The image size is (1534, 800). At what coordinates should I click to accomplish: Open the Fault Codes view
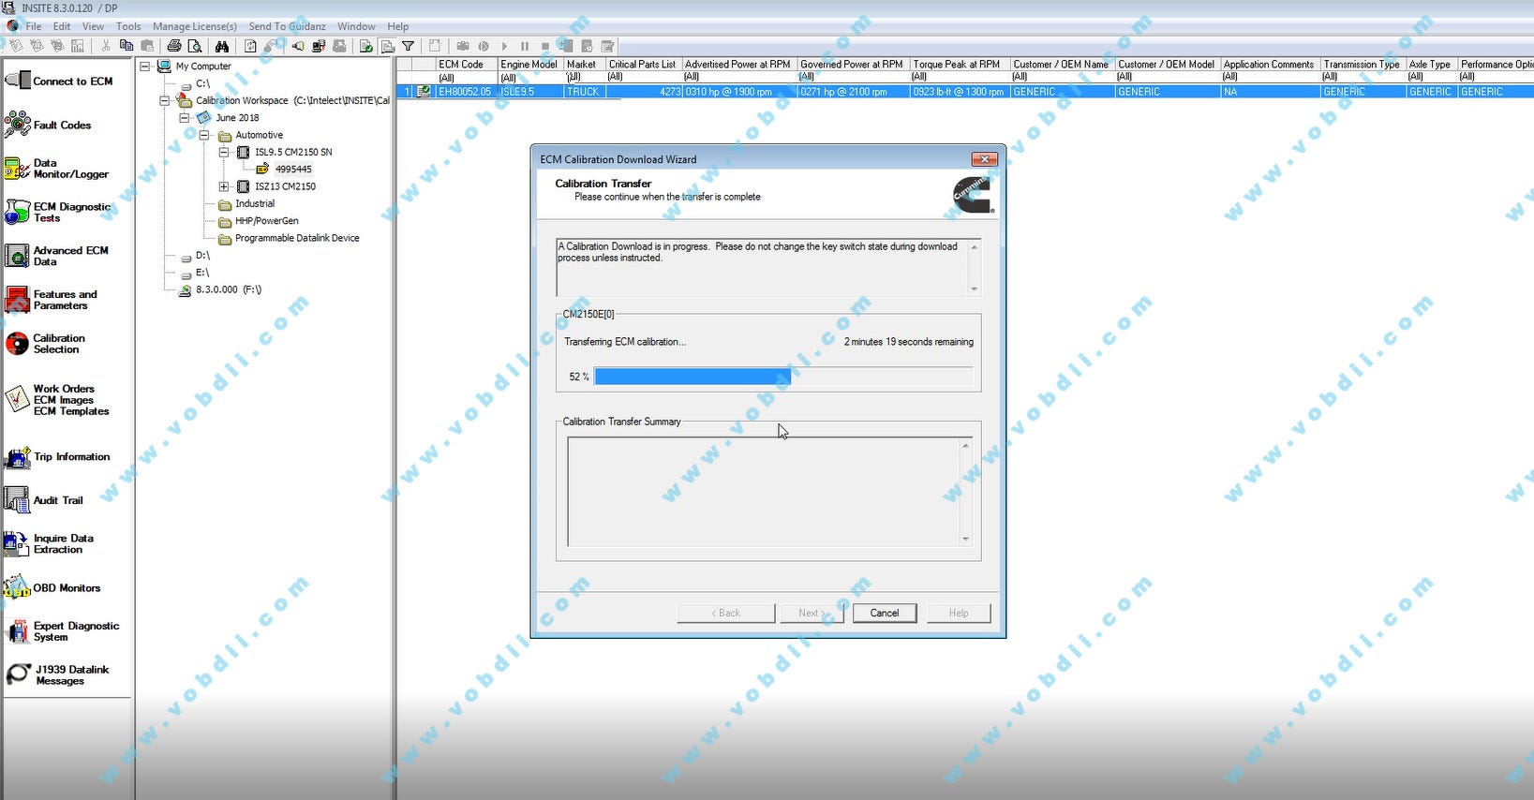[x=49, y=125]
